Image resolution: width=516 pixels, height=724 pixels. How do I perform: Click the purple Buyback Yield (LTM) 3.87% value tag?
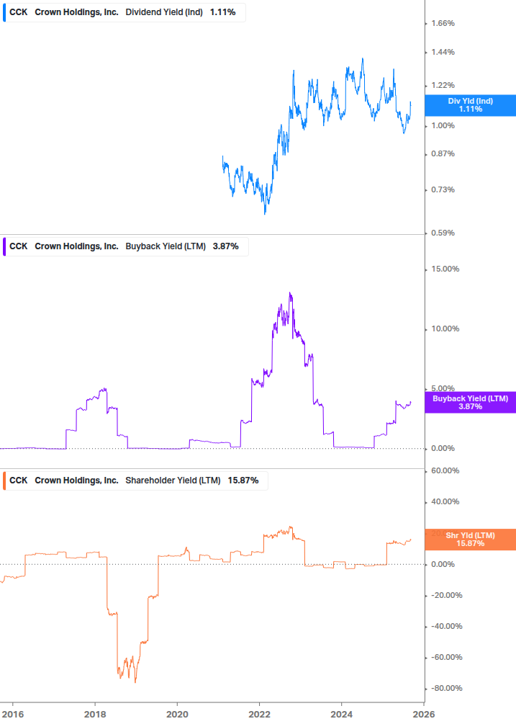471,403
